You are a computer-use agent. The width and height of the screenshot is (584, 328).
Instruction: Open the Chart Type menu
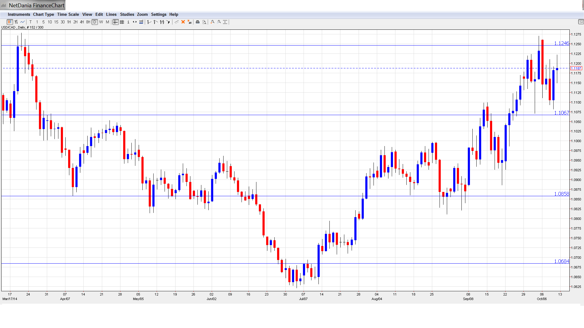(43, 14)
